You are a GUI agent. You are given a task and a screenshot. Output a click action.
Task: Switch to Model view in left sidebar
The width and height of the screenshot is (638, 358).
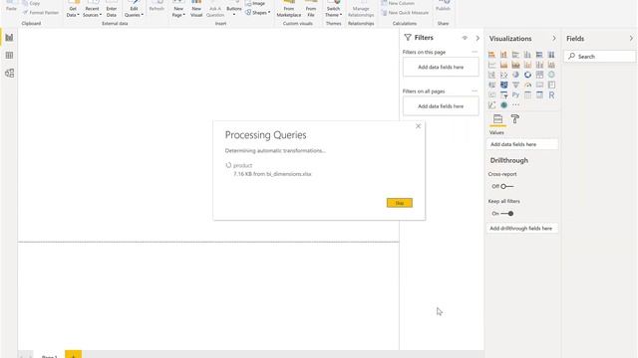coord(9,73)
